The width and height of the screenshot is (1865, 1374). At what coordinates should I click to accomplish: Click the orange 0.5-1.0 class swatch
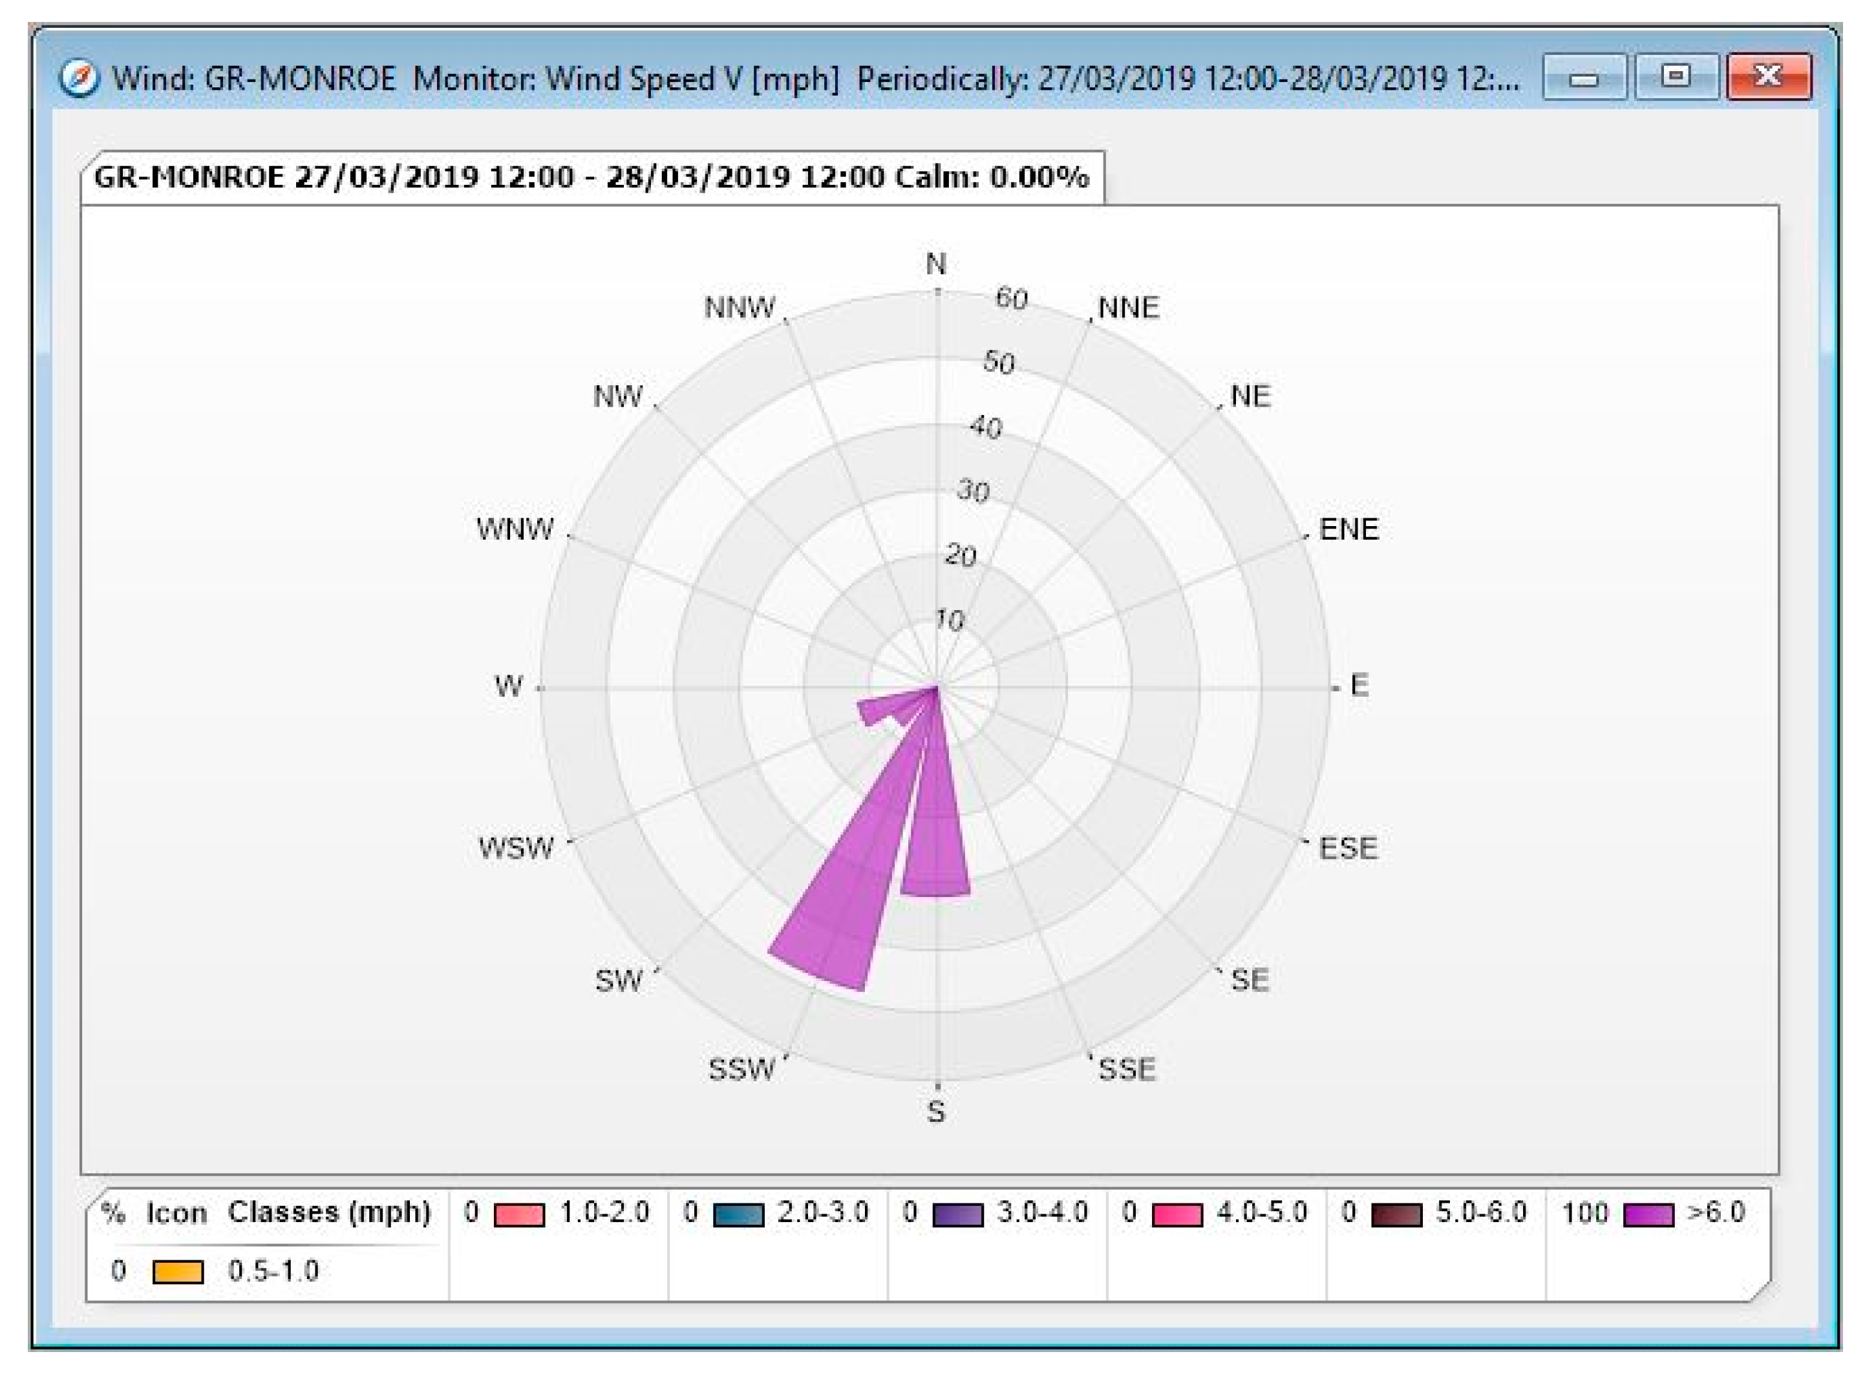pyautogui.click(x=178, y=1272)
